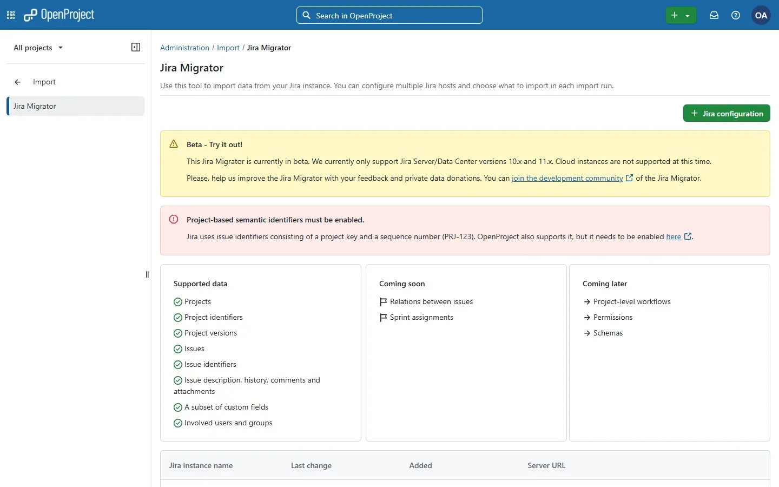Follow the join the development community link
The width and height of the screenshot is (779, 487).
tap(567, 178)
